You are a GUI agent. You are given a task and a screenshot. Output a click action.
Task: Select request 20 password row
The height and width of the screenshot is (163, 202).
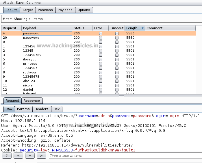pyautogui.click(x=99, y=38)
